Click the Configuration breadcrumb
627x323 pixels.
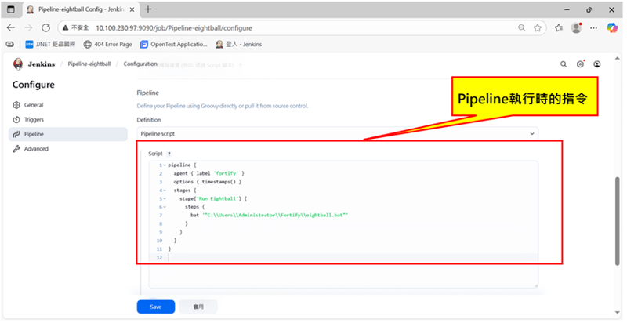point(140,64)
